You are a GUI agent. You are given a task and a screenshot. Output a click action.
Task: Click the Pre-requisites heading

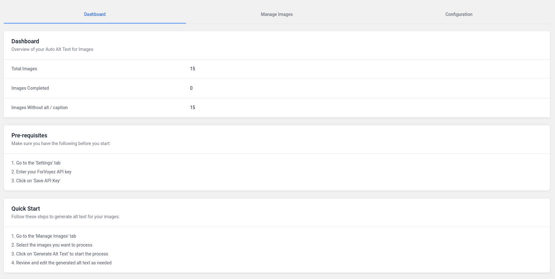(x=29, y=136)
